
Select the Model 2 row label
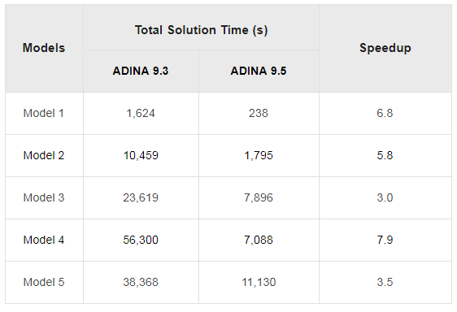coord(44,155)
